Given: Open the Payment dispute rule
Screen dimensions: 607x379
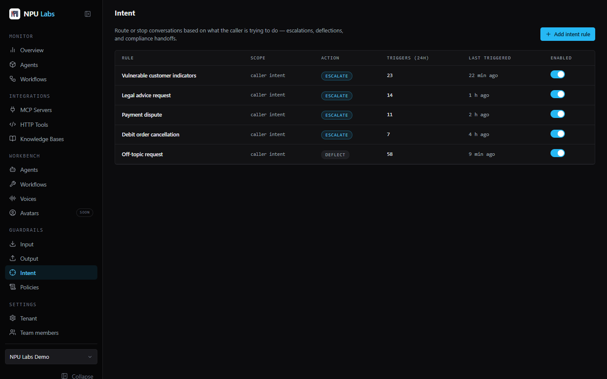Looking at the screenshot, I should (142, 115).
